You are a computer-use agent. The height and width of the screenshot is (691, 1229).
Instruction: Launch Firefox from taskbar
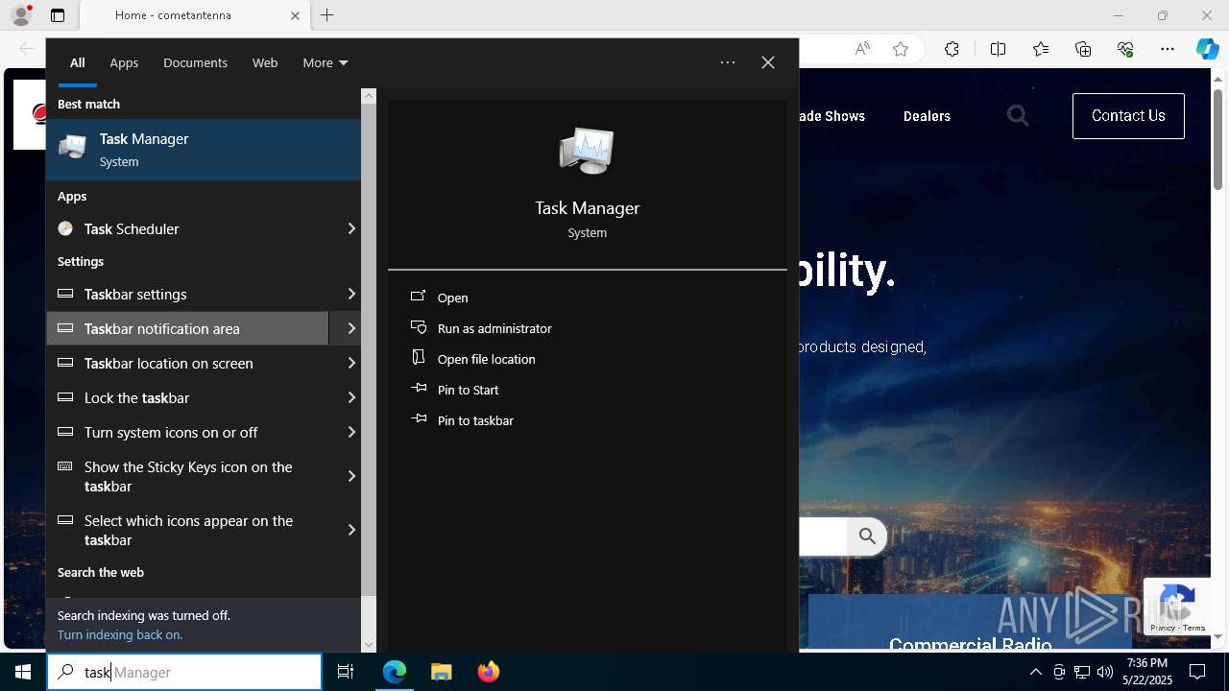pyautogui.click(x=488, y=672)
